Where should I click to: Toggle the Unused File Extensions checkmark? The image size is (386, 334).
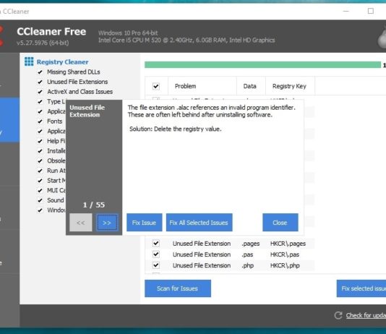40,82
